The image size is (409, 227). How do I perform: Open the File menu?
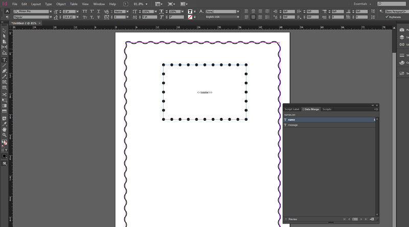click(x=15, y=4)
